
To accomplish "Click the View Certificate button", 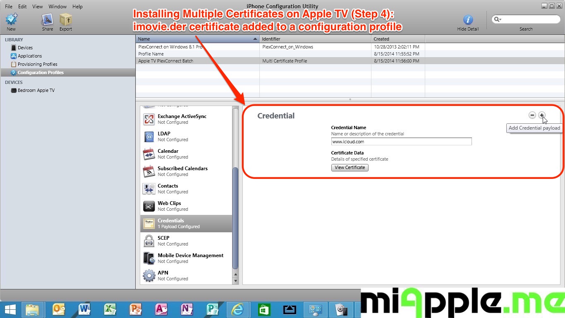I will point(350,168).
